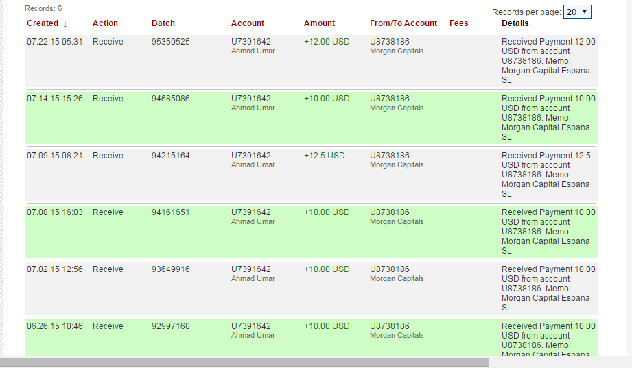632x368 pixels.
Task: Select batch number 95350525
Action: [x=170, y=42]
